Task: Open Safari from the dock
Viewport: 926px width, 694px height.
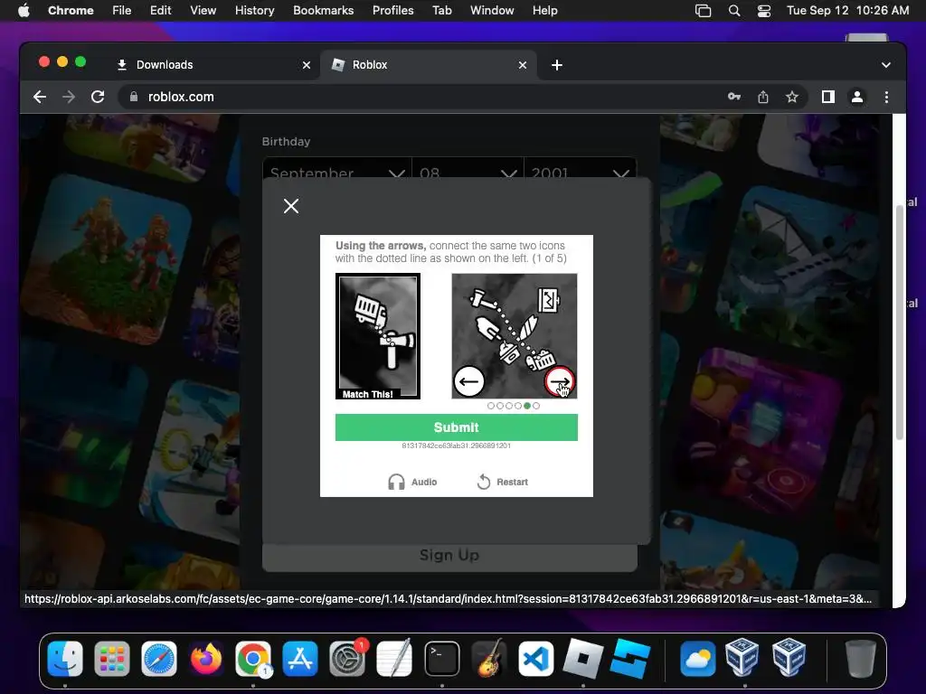Action: point(159,658)
